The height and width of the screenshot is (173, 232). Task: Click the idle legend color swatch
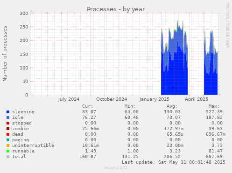(x=8, y=118)
